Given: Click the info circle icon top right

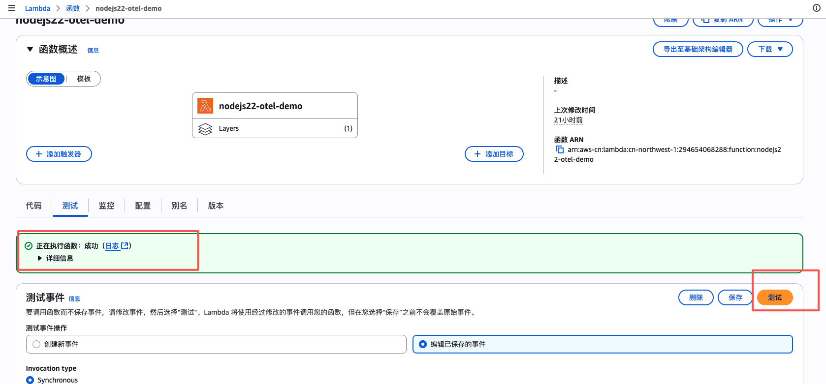Looking at the screenshot, I should point(816,8).
